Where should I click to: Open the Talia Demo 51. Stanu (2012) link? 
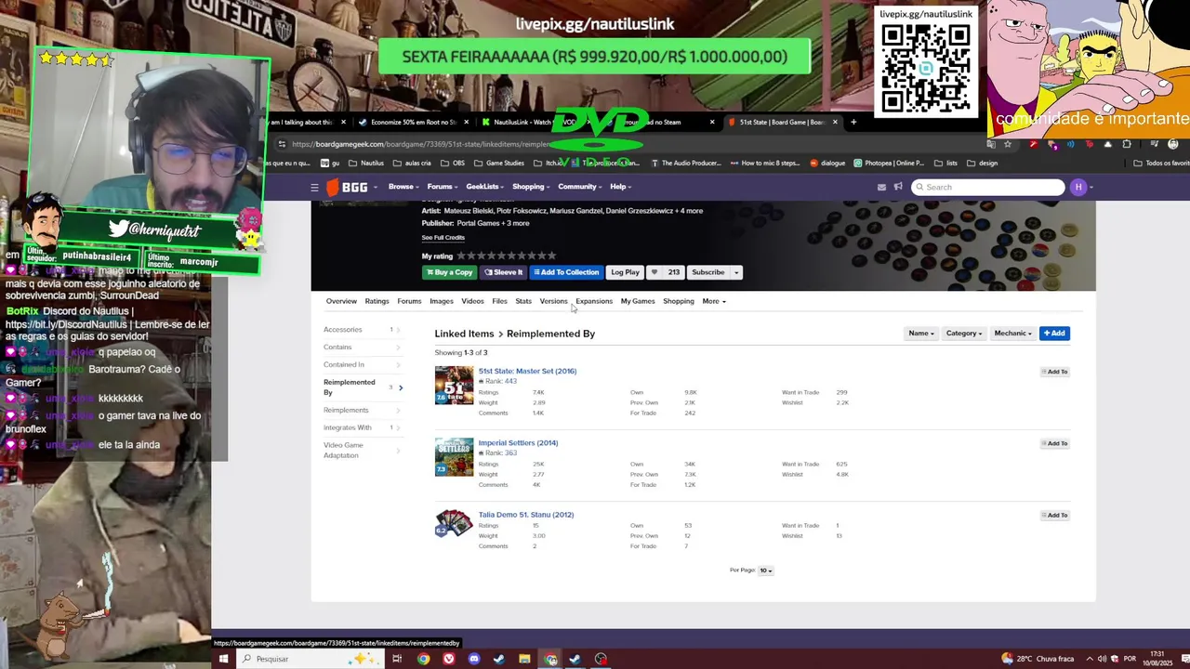click(525, 515)
